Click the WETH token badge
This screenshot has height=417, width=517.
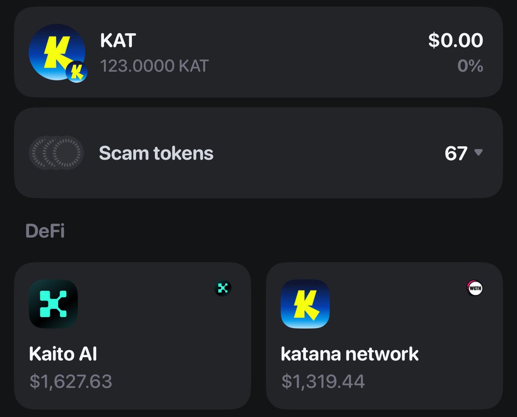click(x=475, y=288)
